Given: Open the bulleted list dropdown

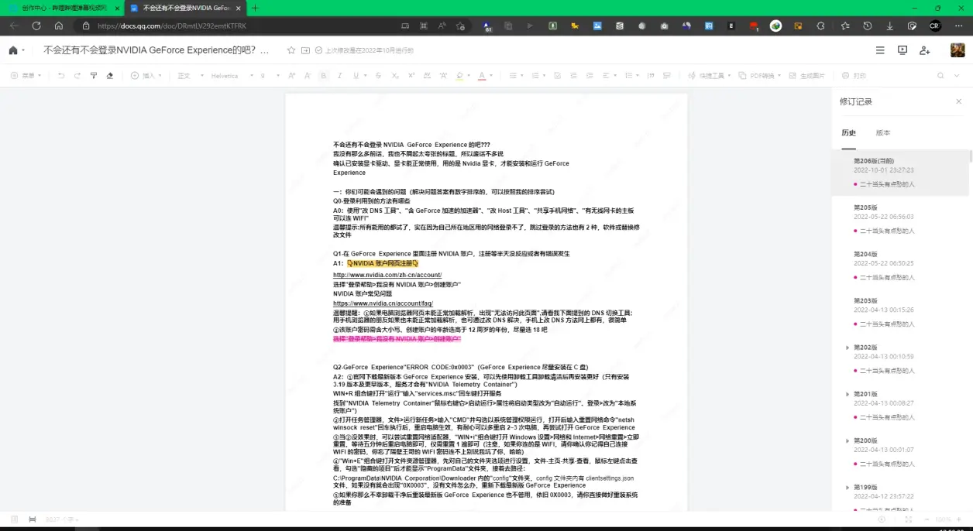Looking at the screenshot, I should click(516, 76).
